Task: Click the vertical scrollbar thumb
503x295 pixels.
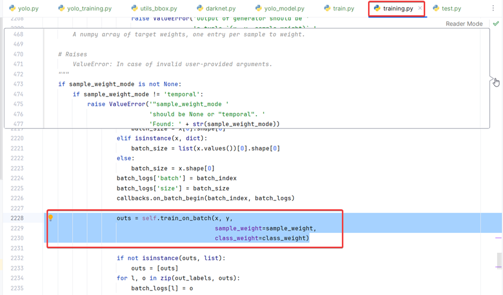Action: (x=499, y=261)
